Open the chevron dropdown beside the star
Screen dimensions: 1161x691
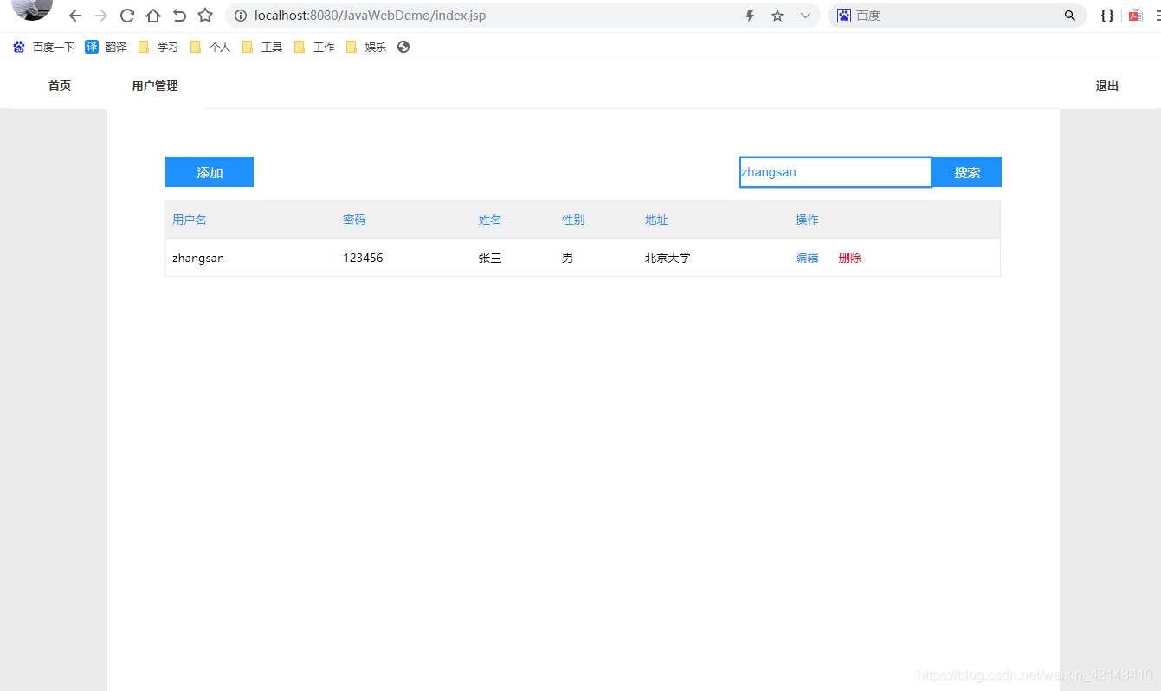click(805, 15)
